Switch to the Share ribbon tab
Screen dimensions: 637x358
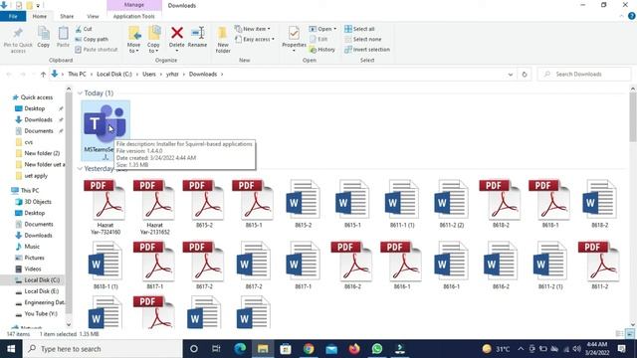point(67,16)
